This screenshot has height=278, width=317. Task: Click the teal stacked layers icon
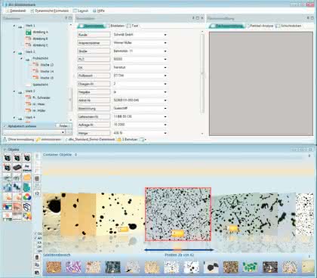click(27, 187)
